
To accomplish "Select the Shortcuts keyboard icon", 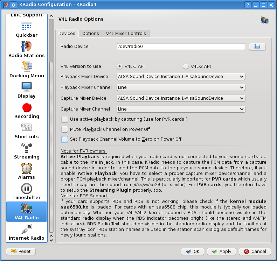I will tap(27, 127).
